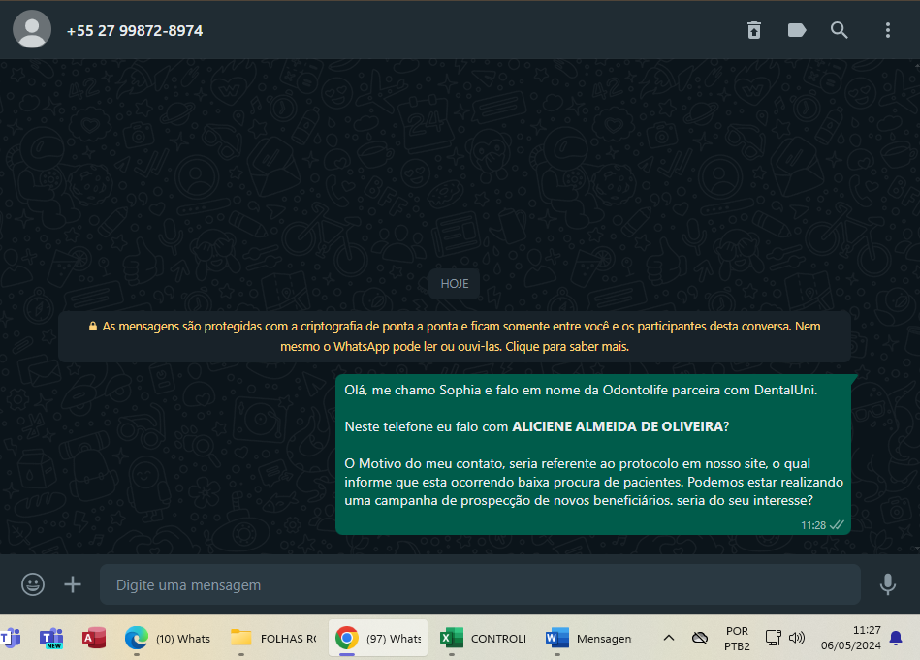Viewport: 920px width, 660px height.
Task: Open volume speaker tray icon
Action: [797, 638]
